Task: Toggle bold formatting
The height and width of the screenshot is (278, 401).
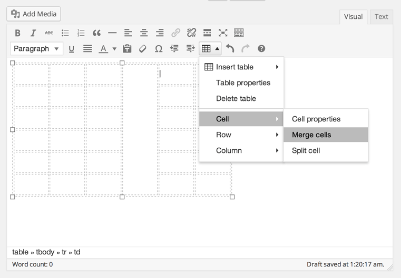Action: 17,33
